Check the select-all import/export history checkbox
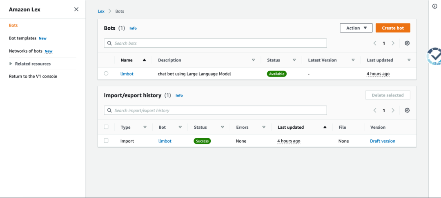Image resolution: width=441 pixels, height=198 pixels. click(106, 127)
